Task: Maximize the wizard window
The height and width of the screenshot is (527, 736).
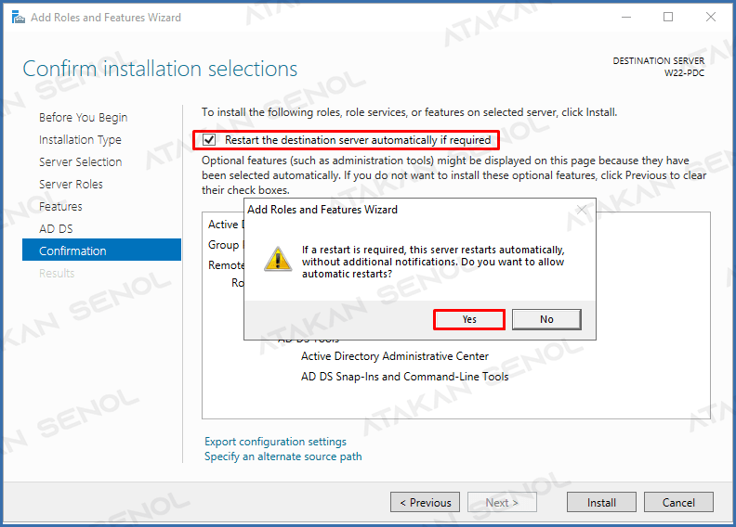Action: coord(668,18)
